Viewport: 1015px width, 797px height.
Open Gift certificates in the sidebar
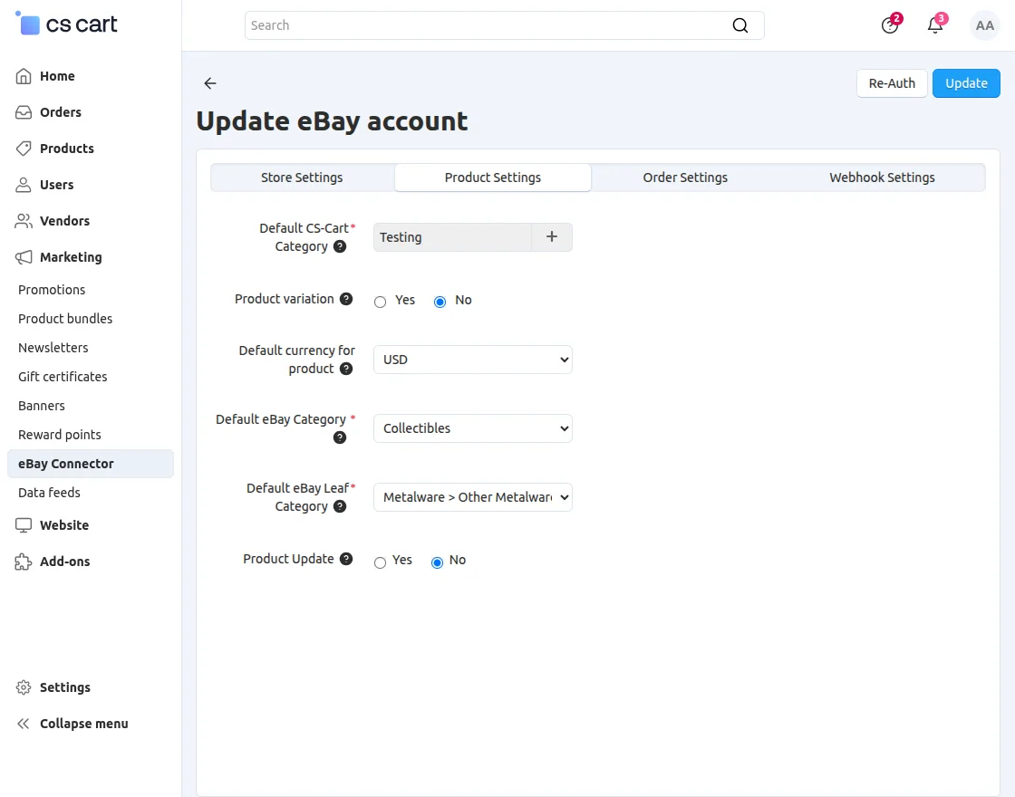coord(63,377)
